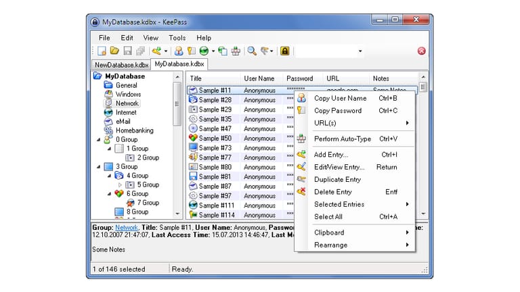Click the red close-database icon on toolbar right
This screenshot has width=520, height=292.
[x=422, y=51]
